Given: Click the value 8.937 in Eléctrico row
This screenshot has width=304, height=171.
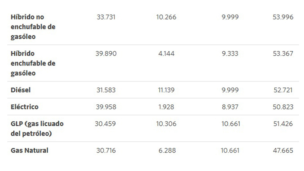Looking at the screenshot, I should 230,107.
